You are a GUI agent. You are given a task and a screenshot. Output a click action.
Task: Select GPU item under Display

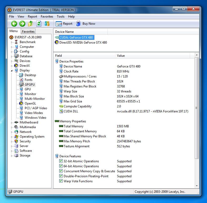[28, 89]
